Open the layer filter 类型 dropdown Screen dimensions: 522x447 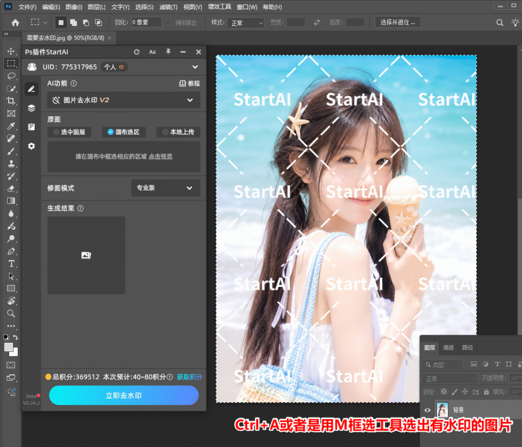pos(442,365)
